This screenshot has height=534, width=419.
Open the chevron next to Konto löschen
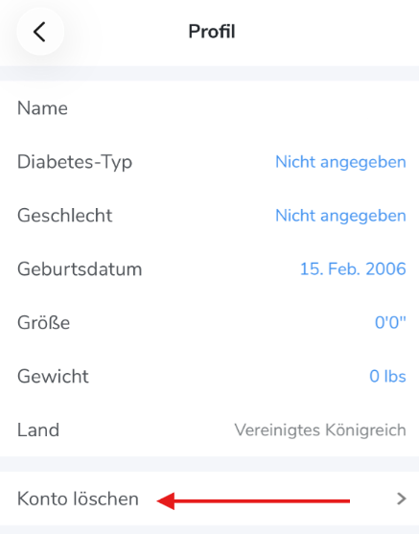point(402,499)
